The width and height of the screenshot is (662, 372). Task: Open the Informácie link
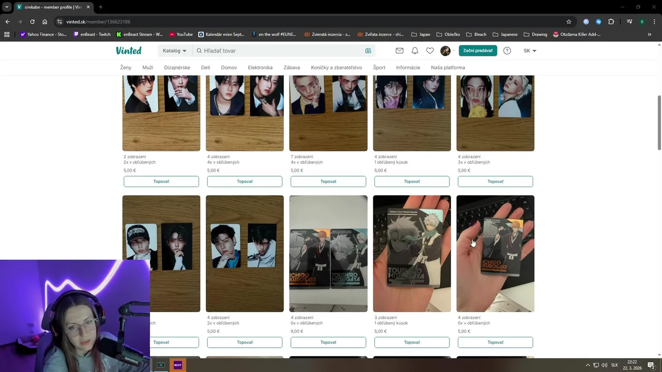click(408, 68)
